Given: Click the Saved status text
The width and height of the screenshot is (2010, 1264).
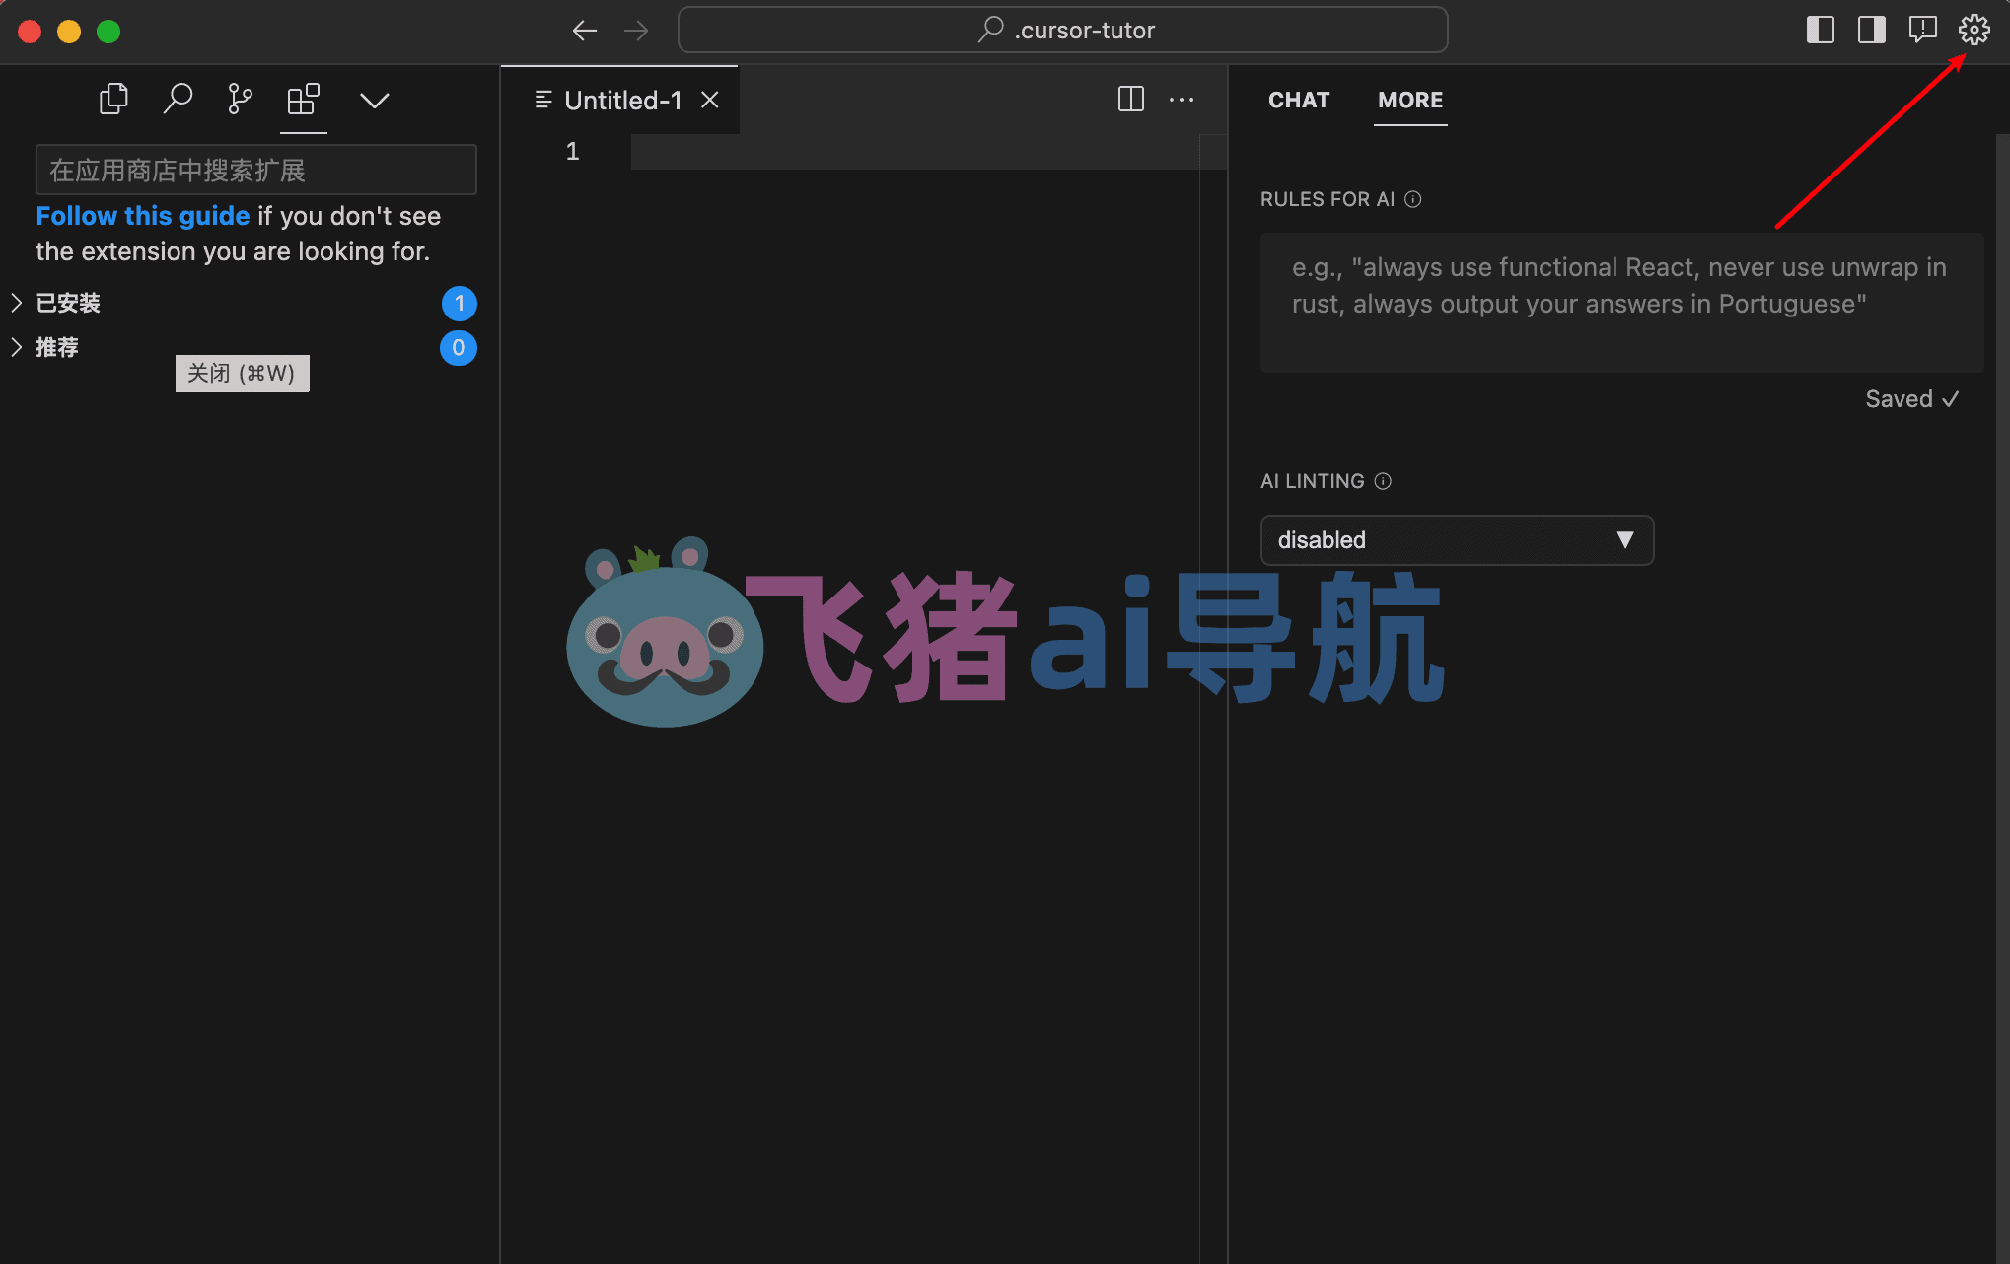Looking at the screenshot, I should [x=1911, y=399].
